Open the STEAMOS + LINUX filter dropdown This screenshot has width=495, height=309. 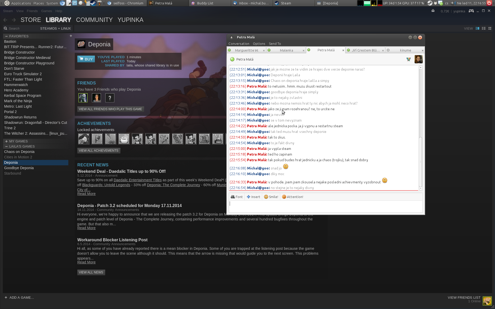55,28
